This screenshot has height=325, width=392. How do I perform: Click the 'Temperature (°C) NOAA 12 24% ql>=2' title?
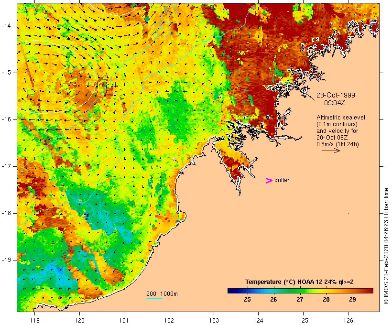coord(299,282)
